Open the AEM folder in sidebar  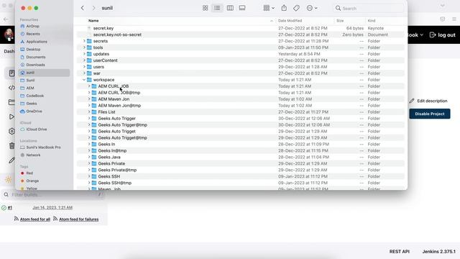pyautogui.click(x=30, y=88)
